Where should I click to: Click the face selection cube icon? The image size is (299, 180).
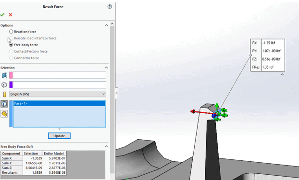coord(4,104)
